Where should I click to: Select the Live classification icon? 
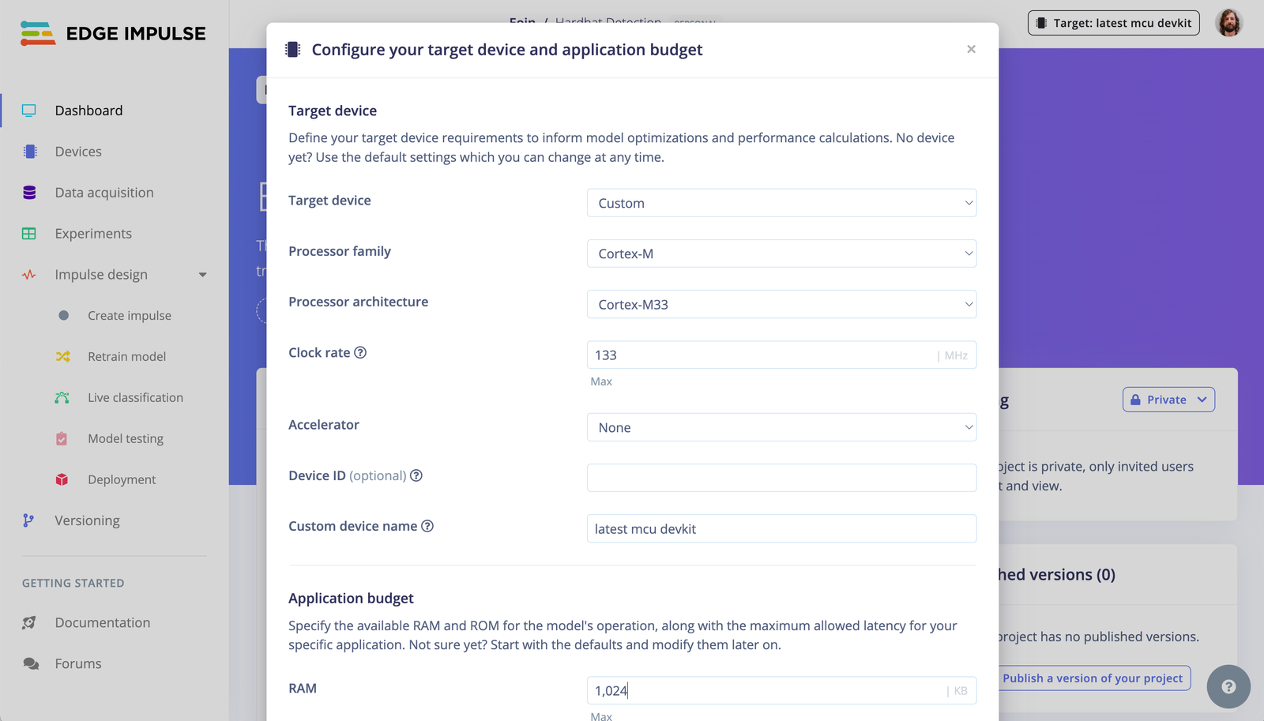coord(62,397)
